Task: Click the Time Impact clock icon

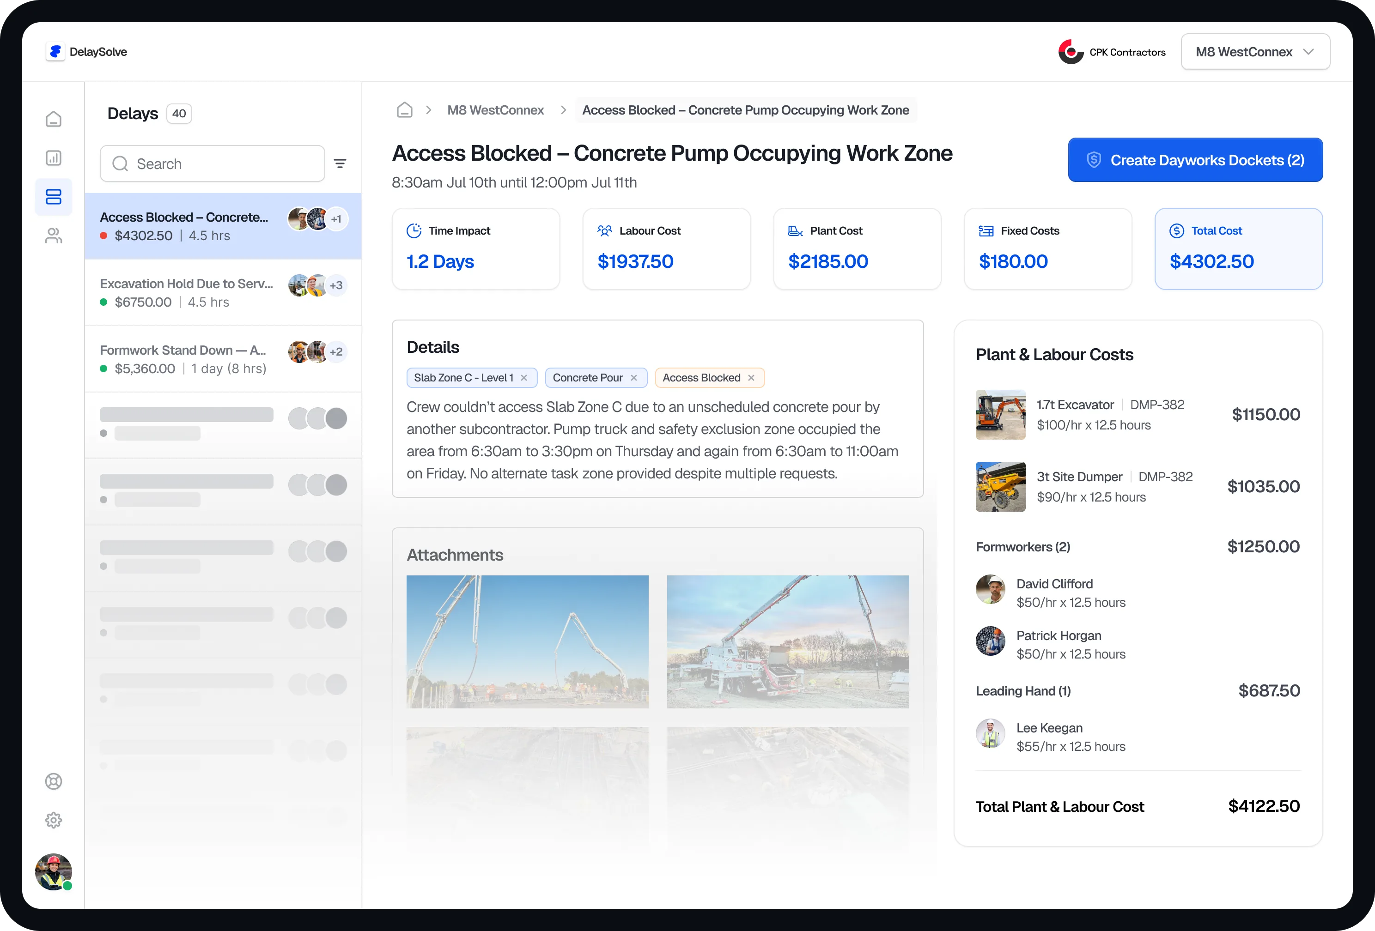Action: [414, 231]
